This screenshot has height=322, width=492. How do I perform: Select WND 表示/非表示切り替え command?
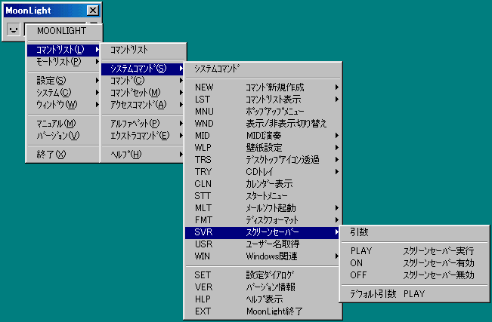coord(263,124)
